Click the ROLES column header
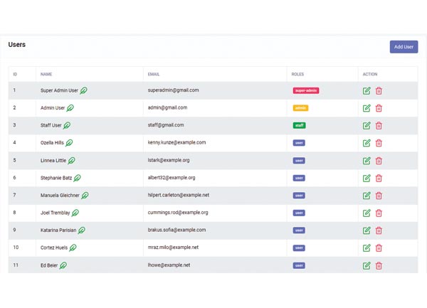427x308 pixels. [x=297, y=74]
